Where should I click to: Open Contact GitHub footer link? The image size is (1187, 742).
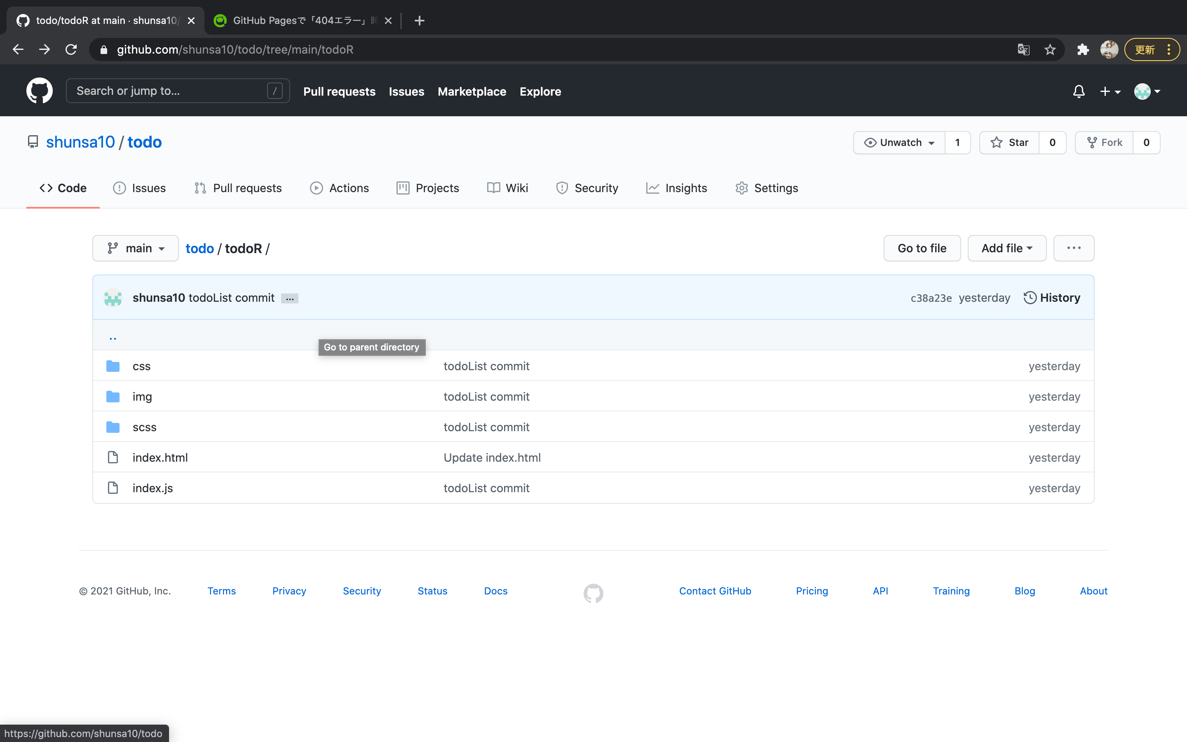715,591
